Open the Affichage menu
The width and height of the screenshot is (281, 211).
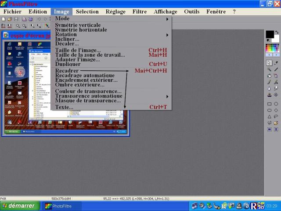166,12
